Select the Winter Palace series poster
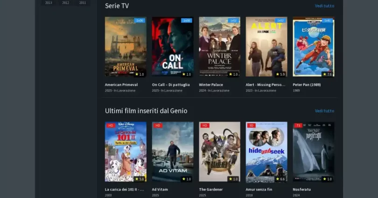Viewport: 378px width, 198px height. click(x=220, y=47)
